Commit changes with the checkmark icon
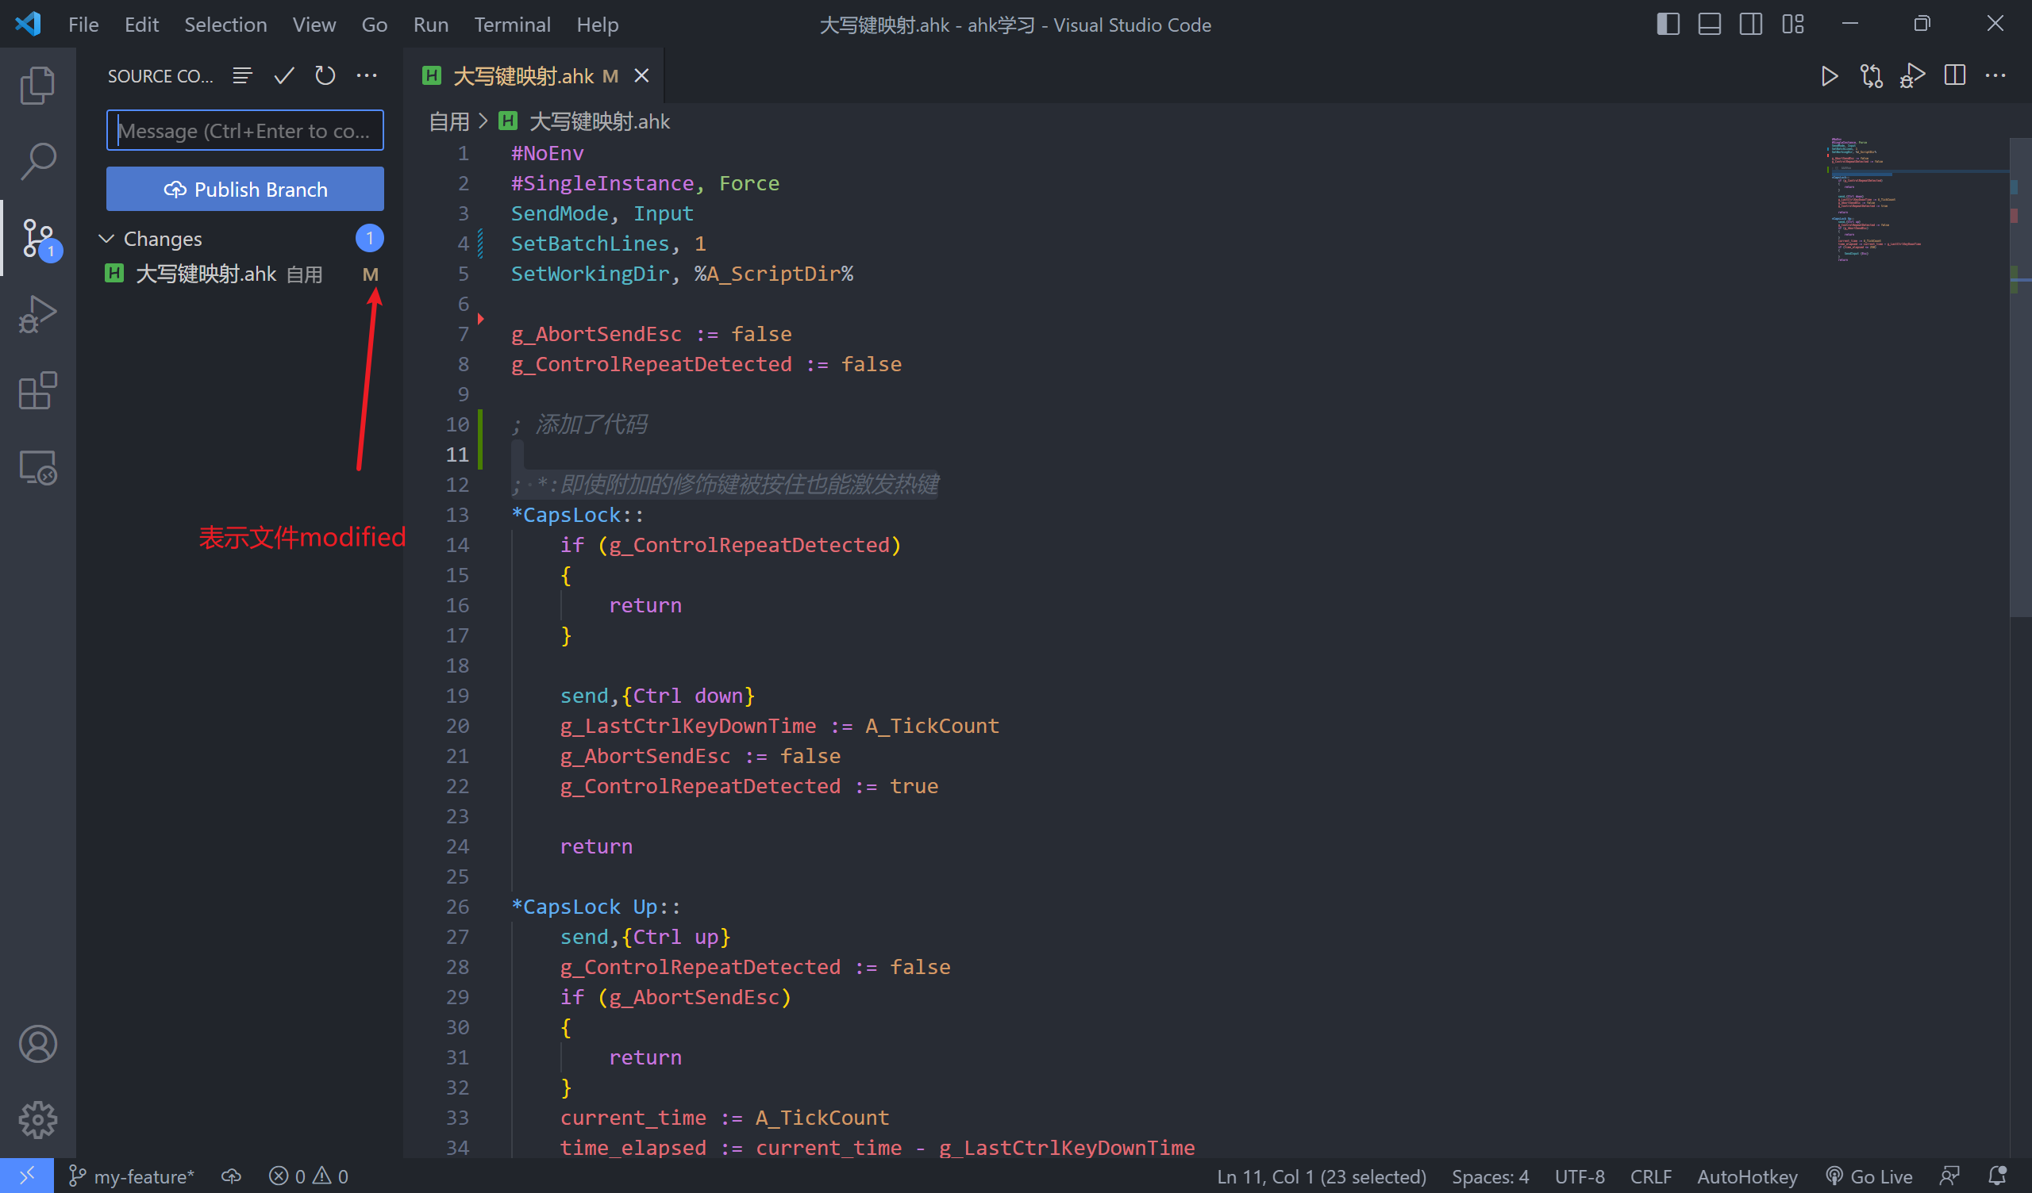The height and width of the screenshot is (1193, 2032). pyautogui.click(x=283, y=75)
